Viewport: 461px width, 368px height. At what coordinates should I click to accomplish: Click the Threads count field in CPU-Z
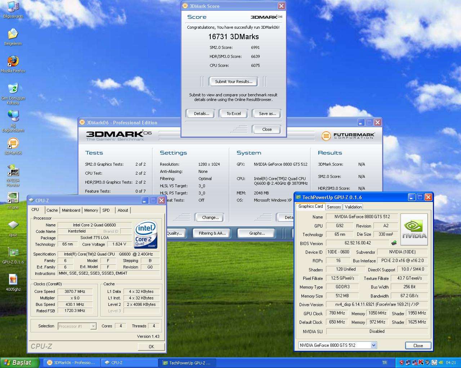[154, 326]
